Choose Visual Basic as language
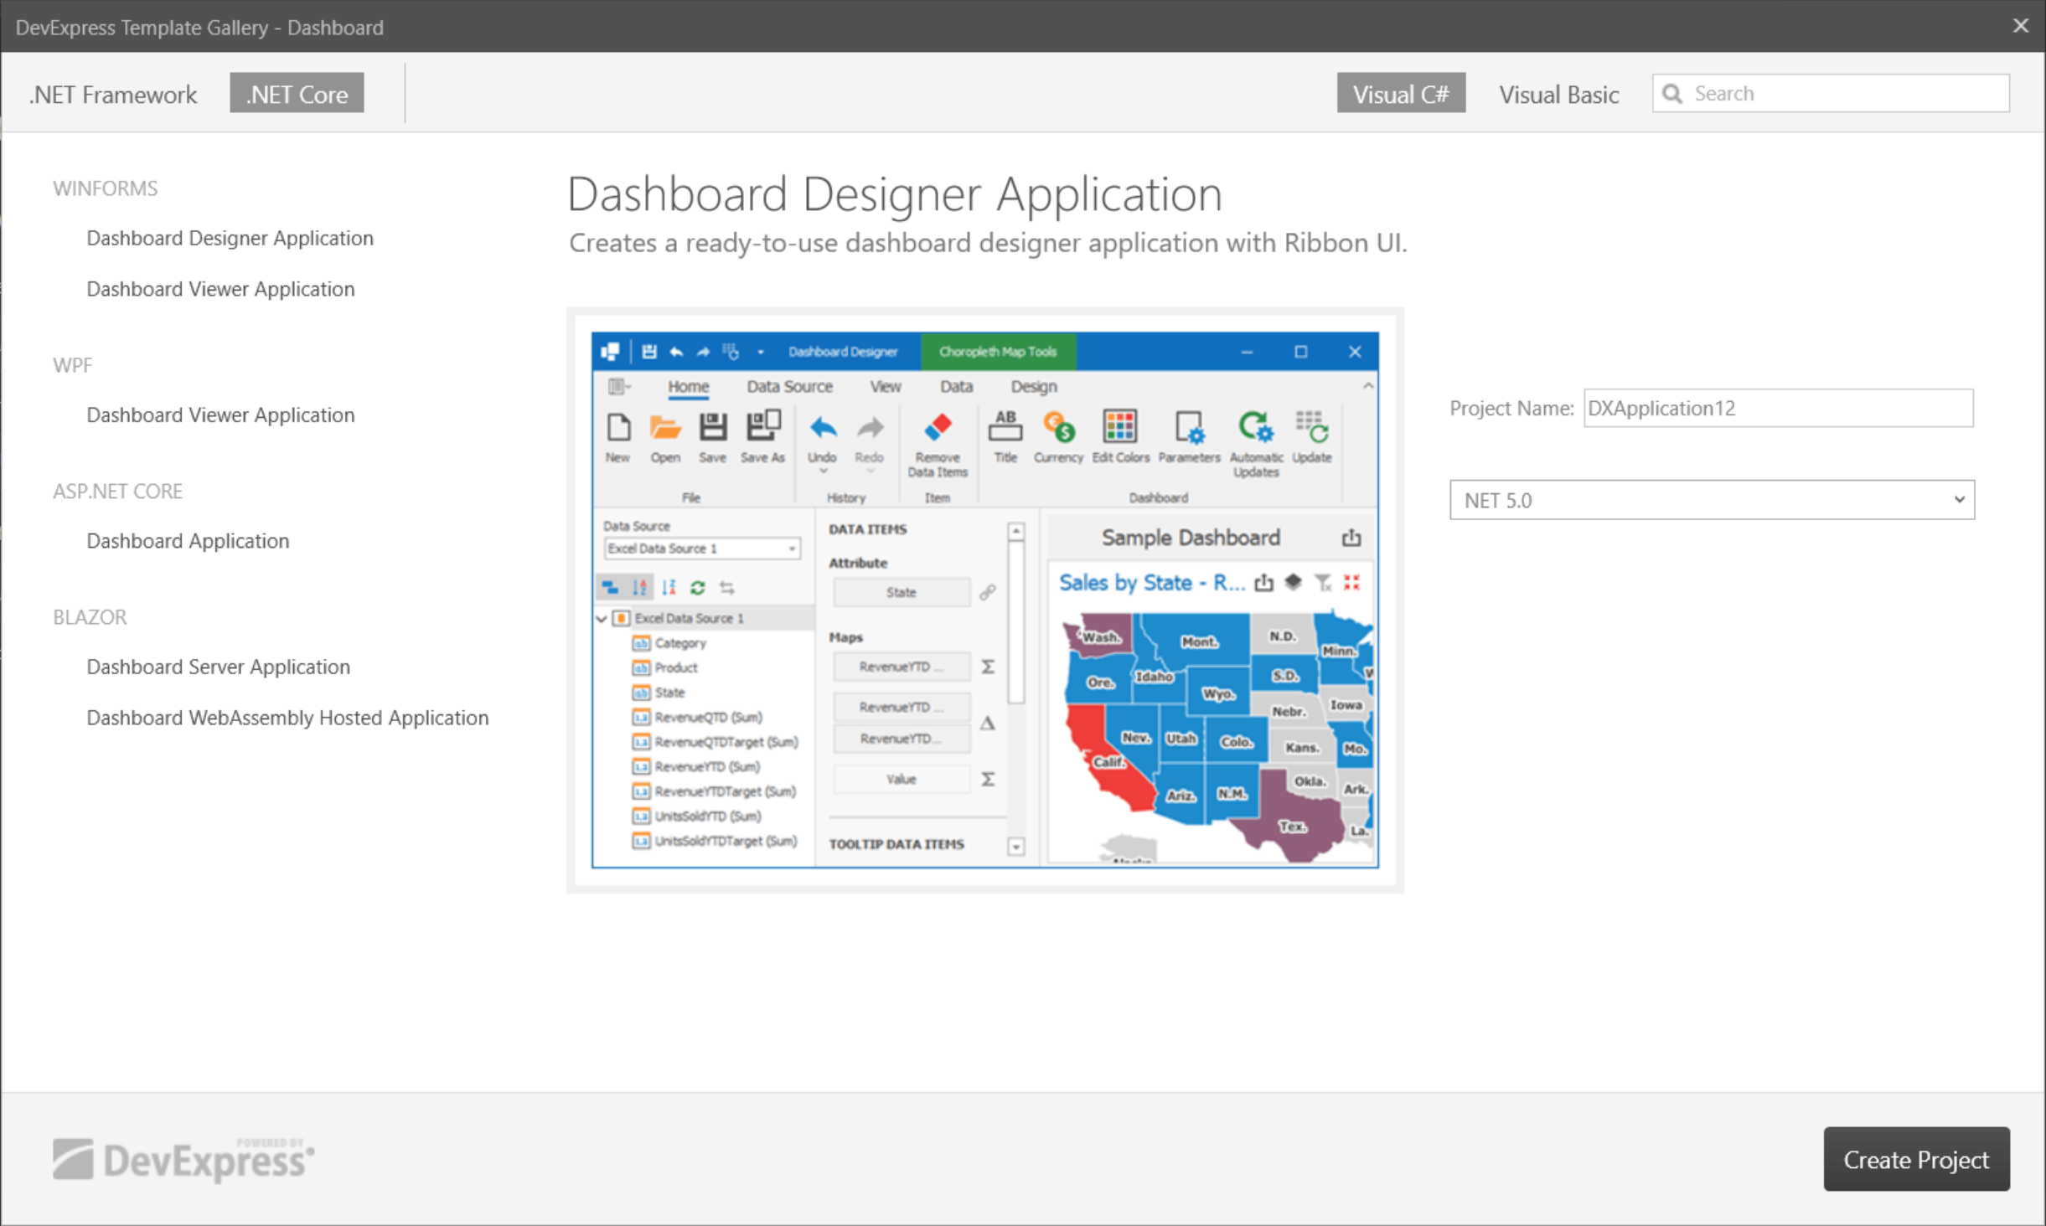 1558,94
